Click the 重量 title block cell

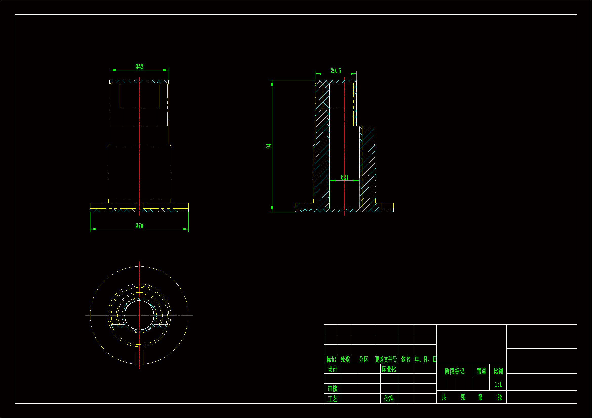[x=481, y=371]
